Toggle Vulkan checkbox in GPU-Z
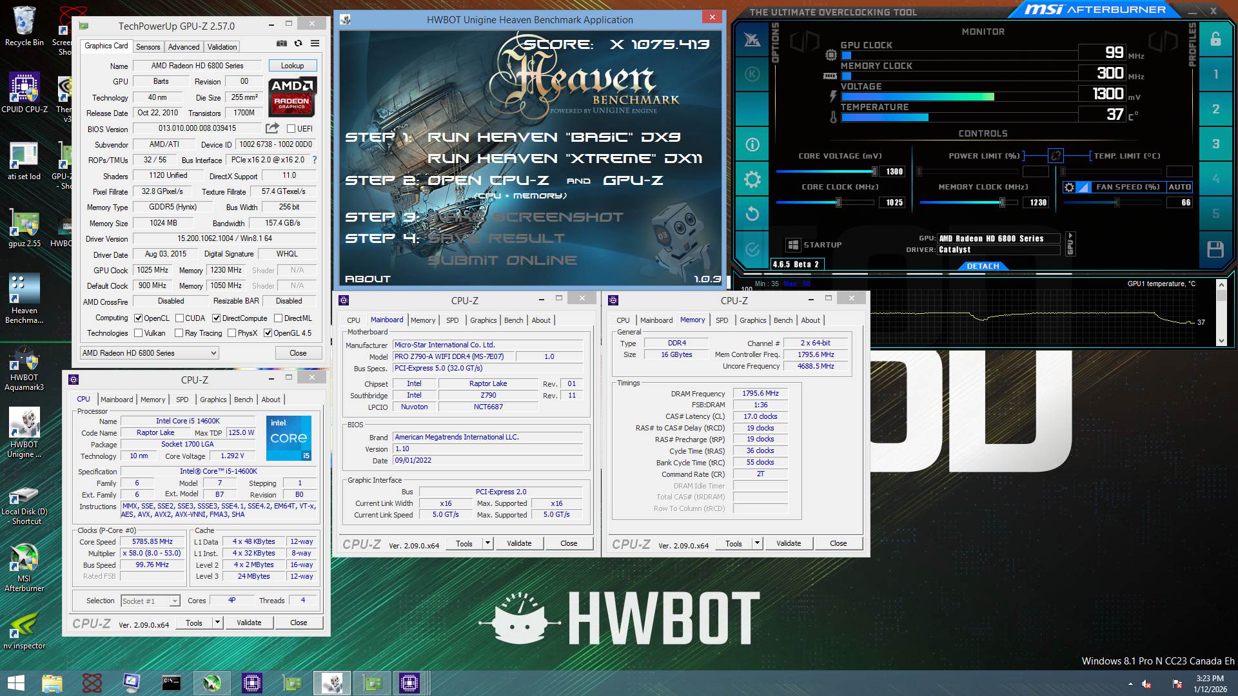The image size is (1238, 696). (138, 333)
